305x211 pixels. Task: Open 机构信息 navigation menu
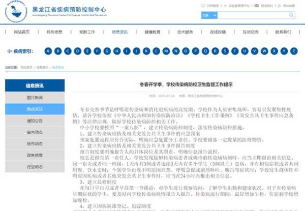(54, 32)
